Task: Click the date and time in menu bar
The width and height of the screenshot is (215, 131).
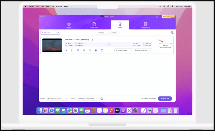Action: pos(183,6)
